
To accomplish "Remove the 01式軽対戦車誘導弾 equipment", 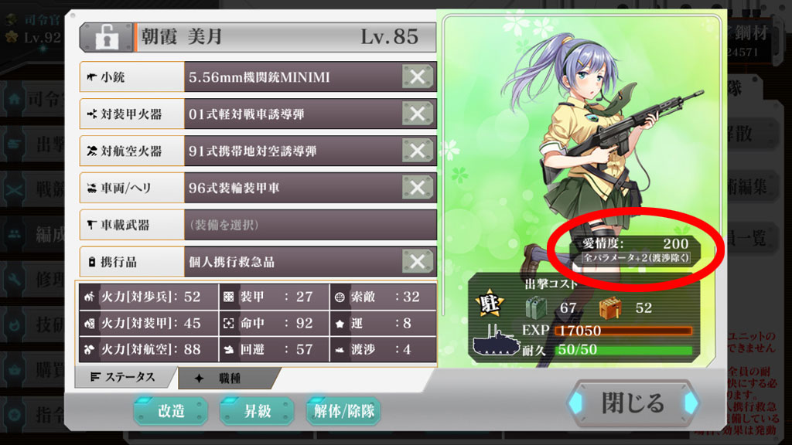I will pos(417,114).
